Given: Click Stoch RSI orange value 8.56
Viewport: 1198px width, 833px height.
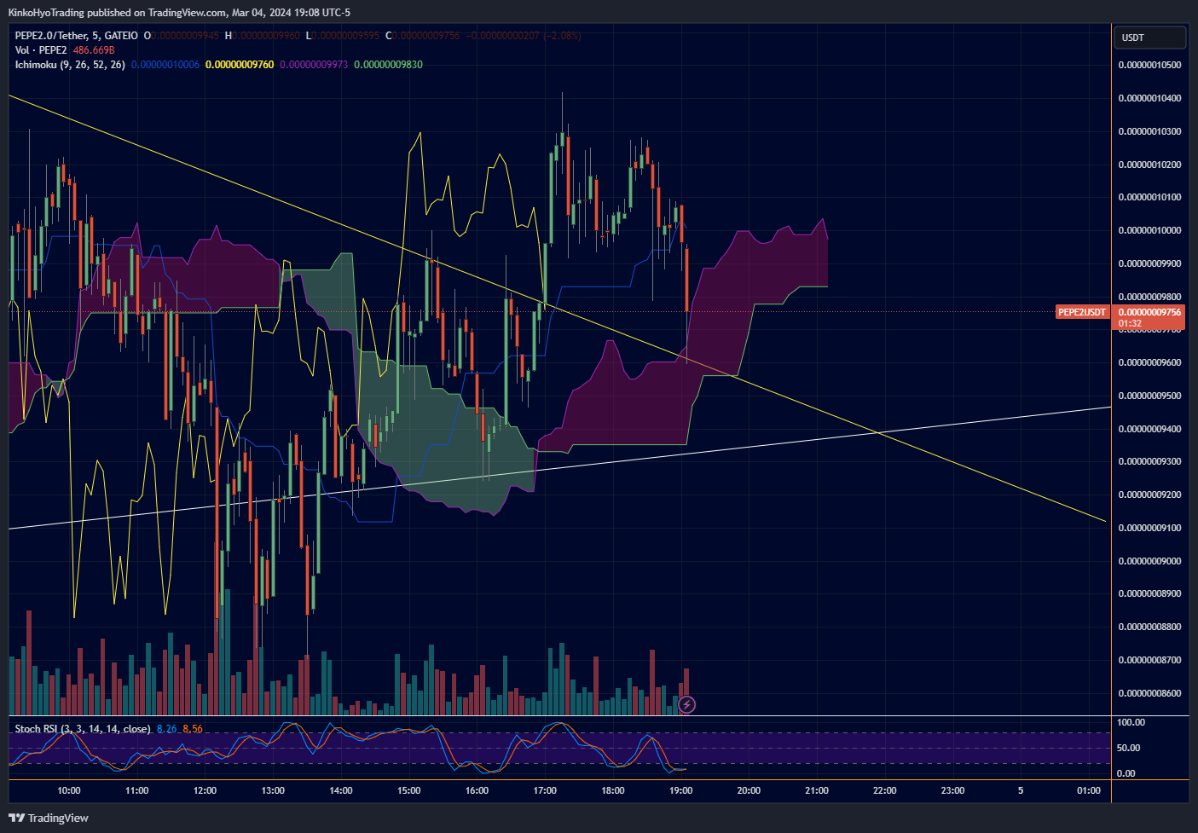Looking at the screenshot, I should pyautogui.click(x=193, y=729).
